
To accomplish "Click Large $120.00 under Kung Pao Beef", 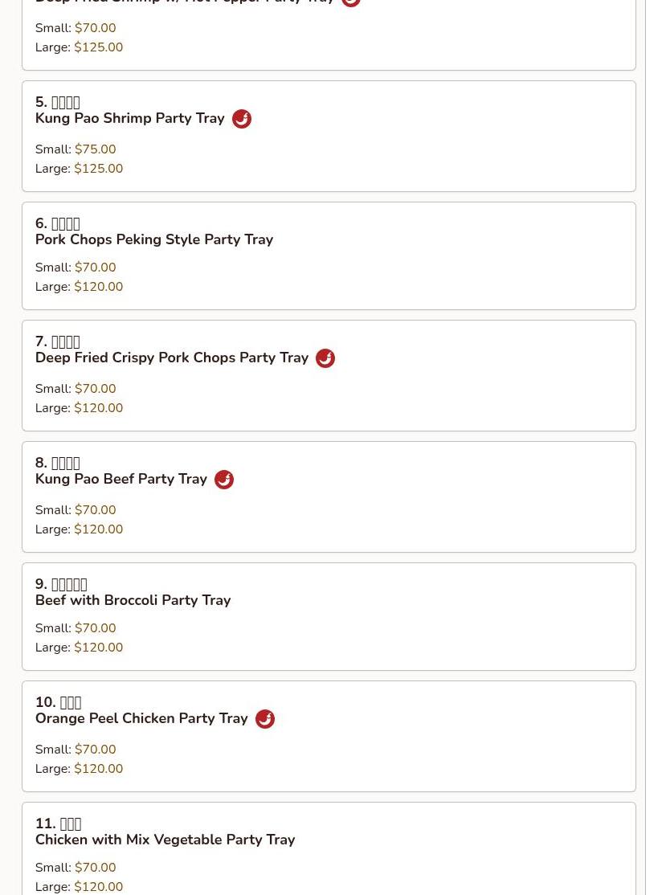I will [x=98, y=529].
